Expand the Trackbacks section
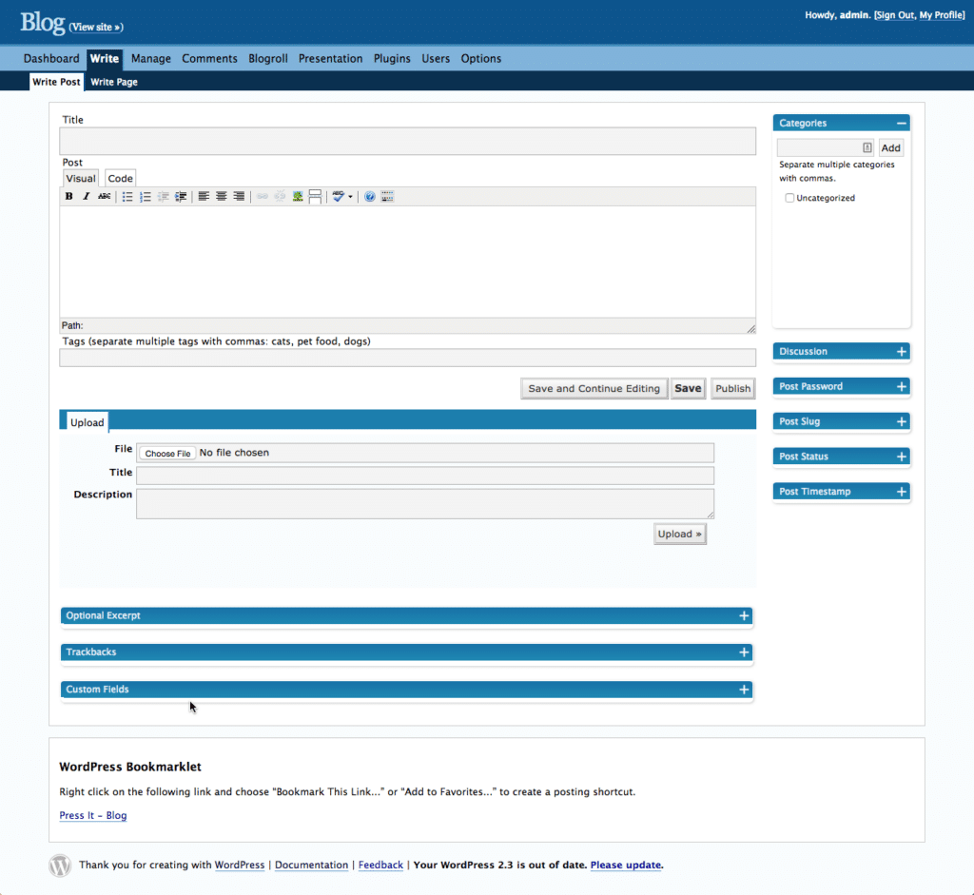Image resolution: width=974 pixels, height=895 pixels. (744, 652)
